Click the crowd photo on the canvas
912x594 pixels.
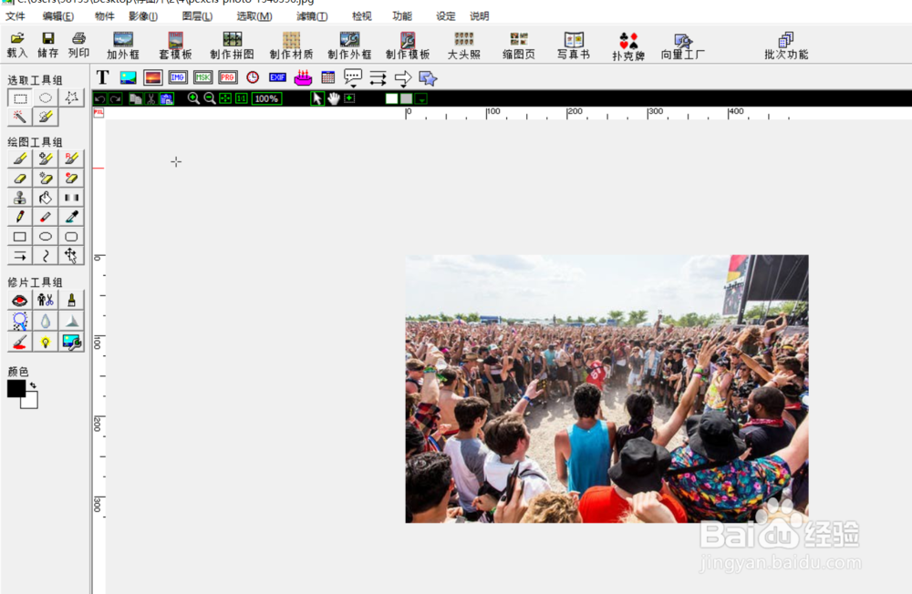point(606,388)
